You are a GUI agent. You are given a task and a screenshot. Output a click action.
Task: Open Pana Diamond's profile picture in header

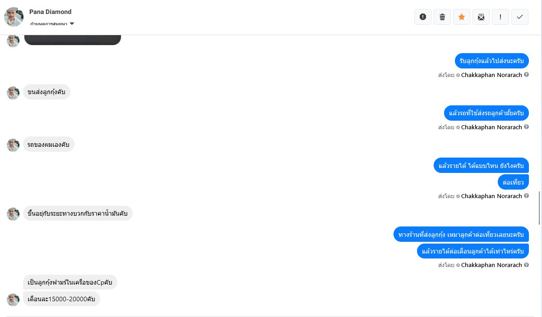[14, 17]
